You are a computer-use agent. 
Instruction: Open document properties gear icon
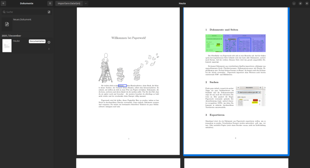(49, 42)
